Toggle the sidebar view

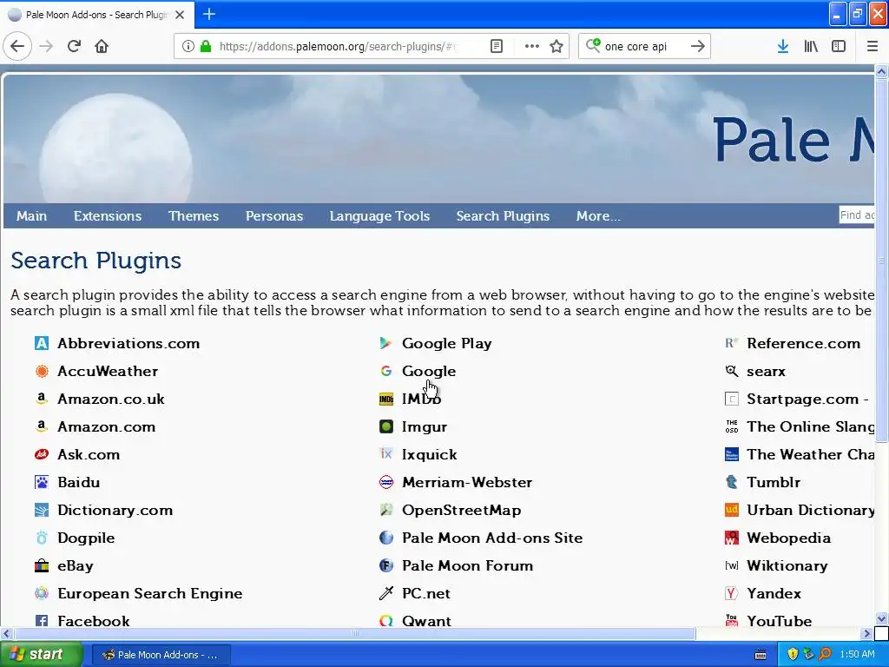point(839,46)
